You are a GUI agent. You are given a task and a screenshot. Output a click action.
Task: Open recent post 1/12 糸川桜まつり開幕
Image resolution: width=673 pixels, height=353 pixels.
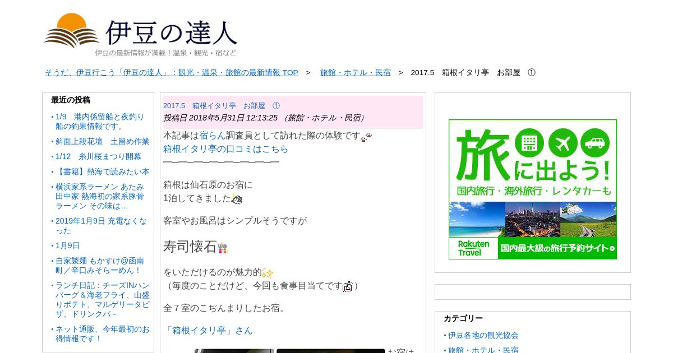click(98, 156)
